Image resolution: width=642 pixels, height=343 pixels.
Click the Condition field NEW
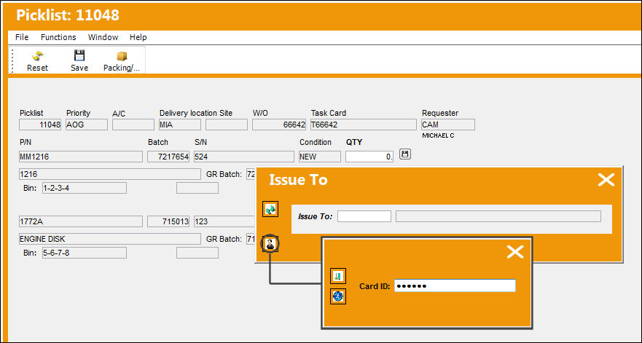pyautogui.click(x=320, y=157)
